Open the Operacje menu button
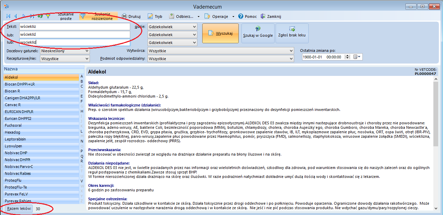The width and height of the screenshot is (443, 215). pos(217,16)
